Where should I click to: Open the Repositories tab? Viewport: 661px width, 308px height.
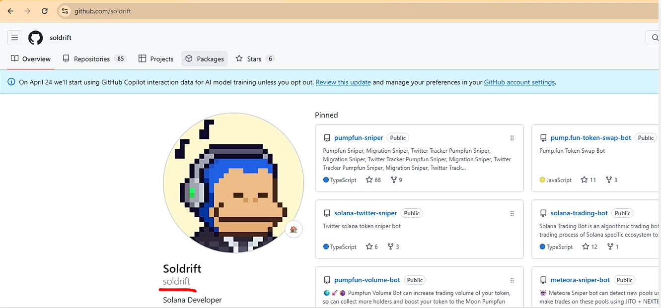(94, 59)
